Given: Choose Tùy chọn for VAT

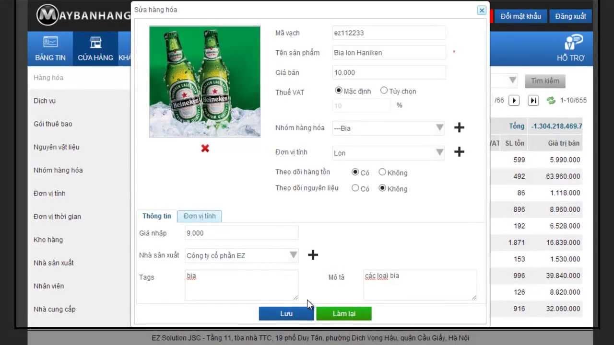Looking at the screenshot, I should (384, 91).
